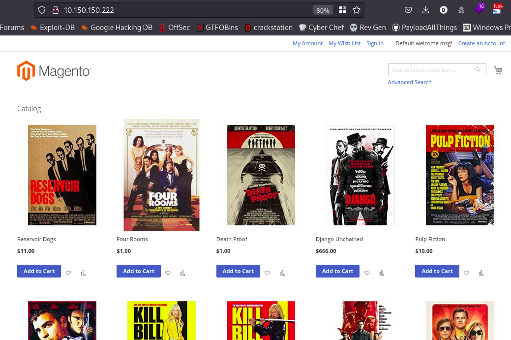Screen dimensions: 511x340
Task: Open the OffSec bookmark
Action: (x=175, y=28)
